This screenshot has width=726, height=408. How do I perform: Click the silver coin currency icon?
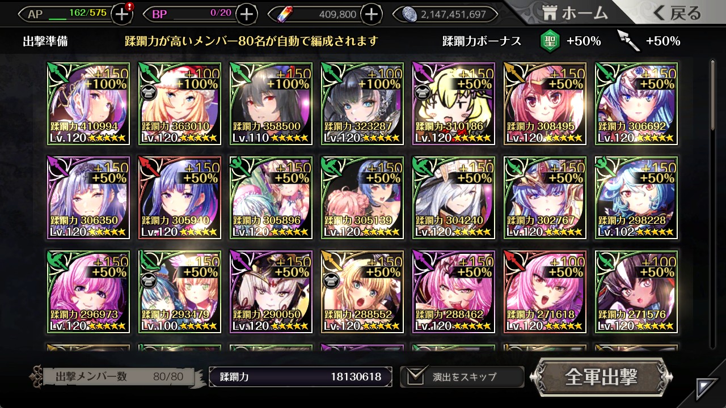[x=410, y=14]
